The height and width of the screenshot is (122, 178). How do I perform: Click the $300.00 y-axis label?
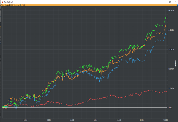[x=171, y=49]
